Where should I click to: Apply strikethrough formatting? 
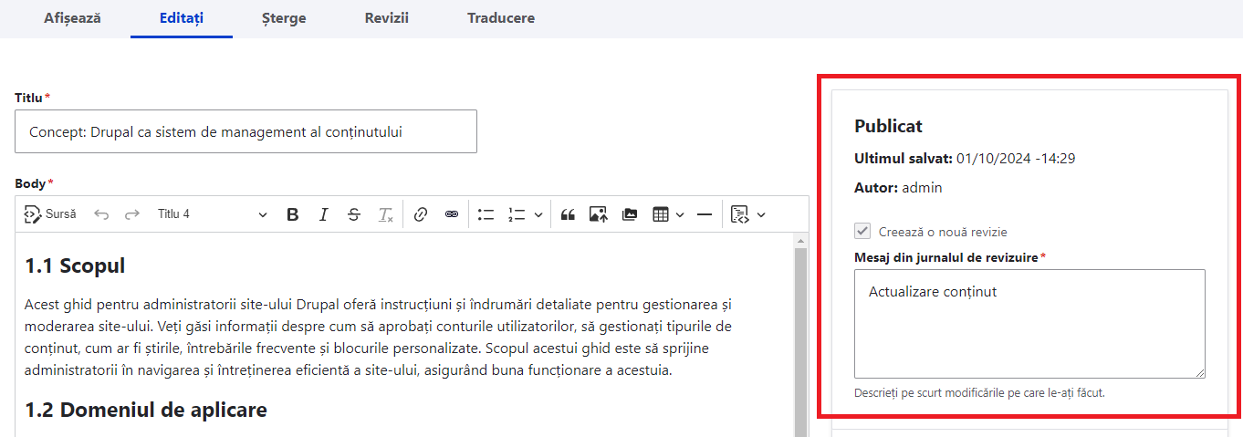point(354,214)
